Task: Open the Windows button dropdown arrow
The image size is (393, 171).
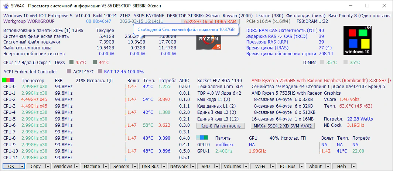Action: (x=76, y=167)
